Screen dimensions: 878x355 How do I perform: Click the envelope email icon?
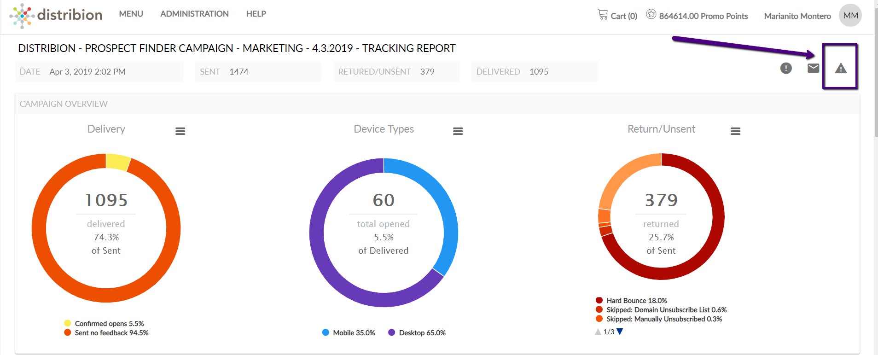click(x=814, y=68)
